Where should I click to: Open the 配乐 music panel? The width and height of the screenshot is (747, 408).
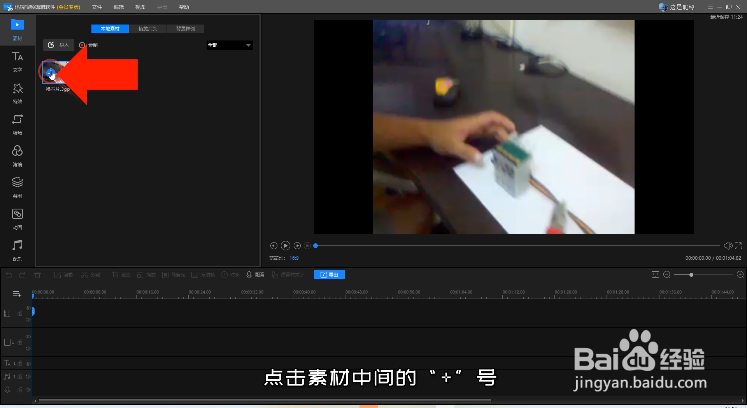17,250
